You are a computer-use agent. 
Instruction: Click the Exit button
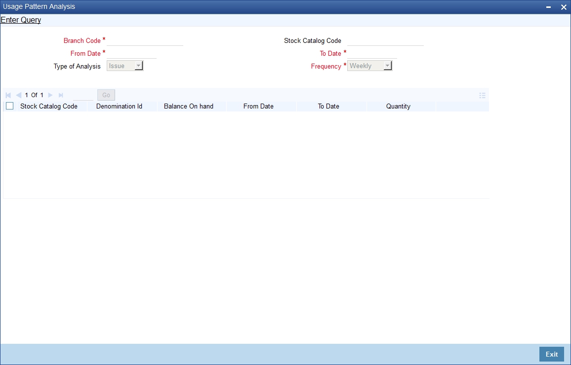pos(551,354)
